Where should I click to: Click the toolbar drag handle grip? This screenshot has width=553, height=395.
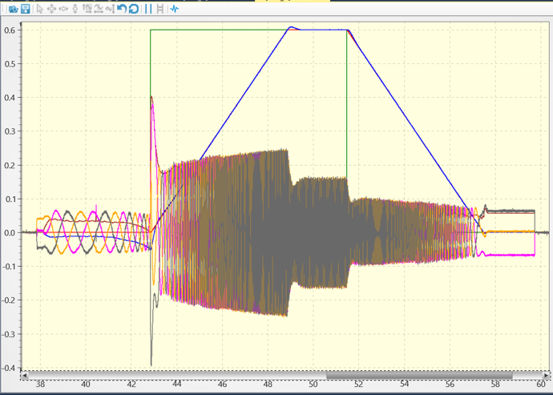click(x=3, y=9)
